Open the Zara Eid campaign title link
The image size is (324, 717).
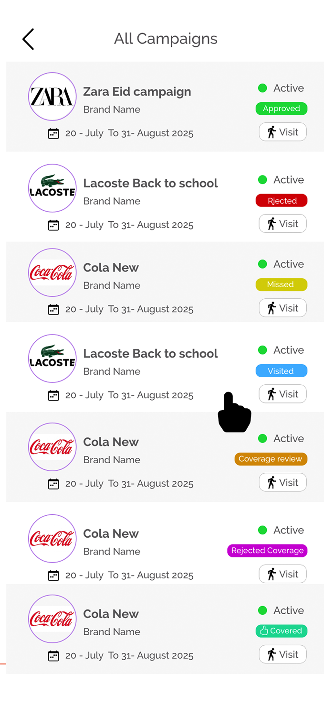137,91
